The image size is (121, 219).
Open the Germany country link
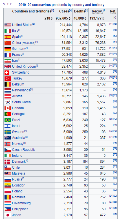click(19, 49)
